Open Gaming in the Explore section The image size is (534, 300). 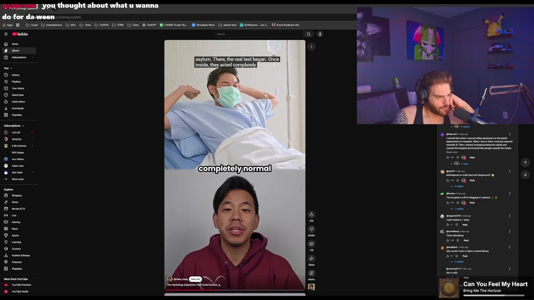(18, 222)
